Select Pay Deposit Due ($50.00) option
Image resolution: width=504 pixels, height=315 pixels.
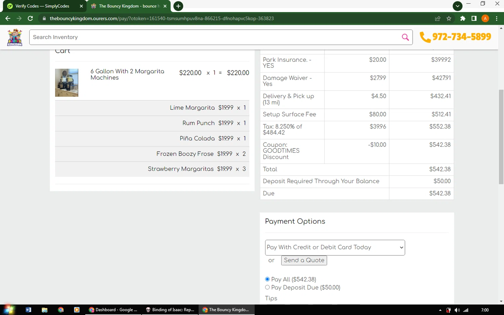point(267,287)
